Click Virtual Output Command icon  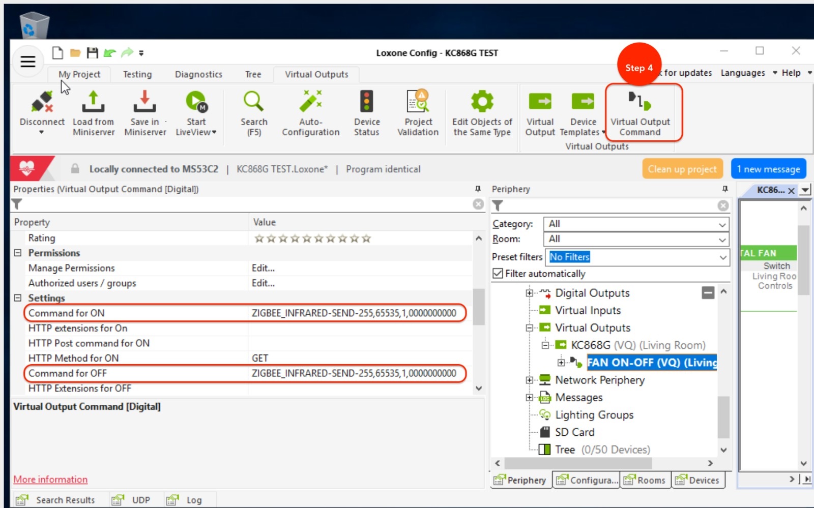click(639, 102)
